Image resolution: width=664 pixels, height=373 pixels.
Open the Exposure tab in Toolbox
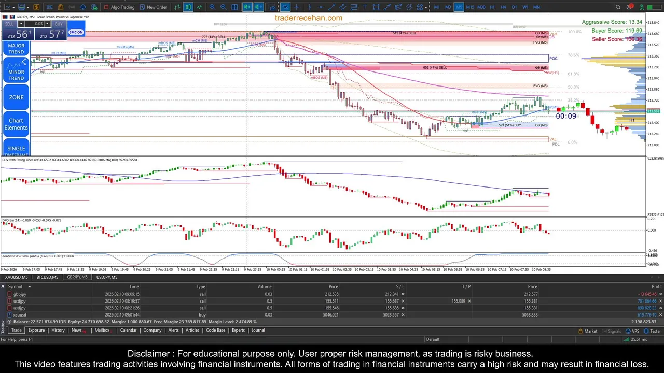point(36,331)
